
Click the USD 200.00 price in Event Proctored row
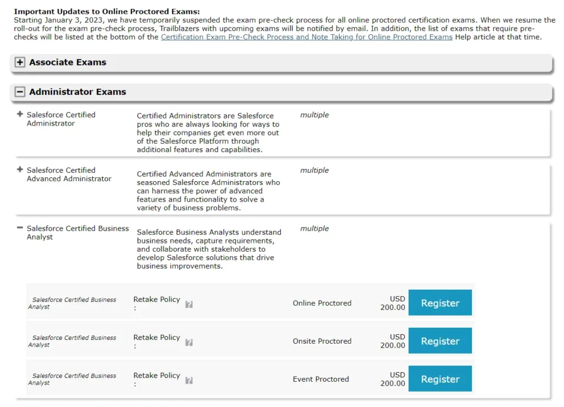393,379
